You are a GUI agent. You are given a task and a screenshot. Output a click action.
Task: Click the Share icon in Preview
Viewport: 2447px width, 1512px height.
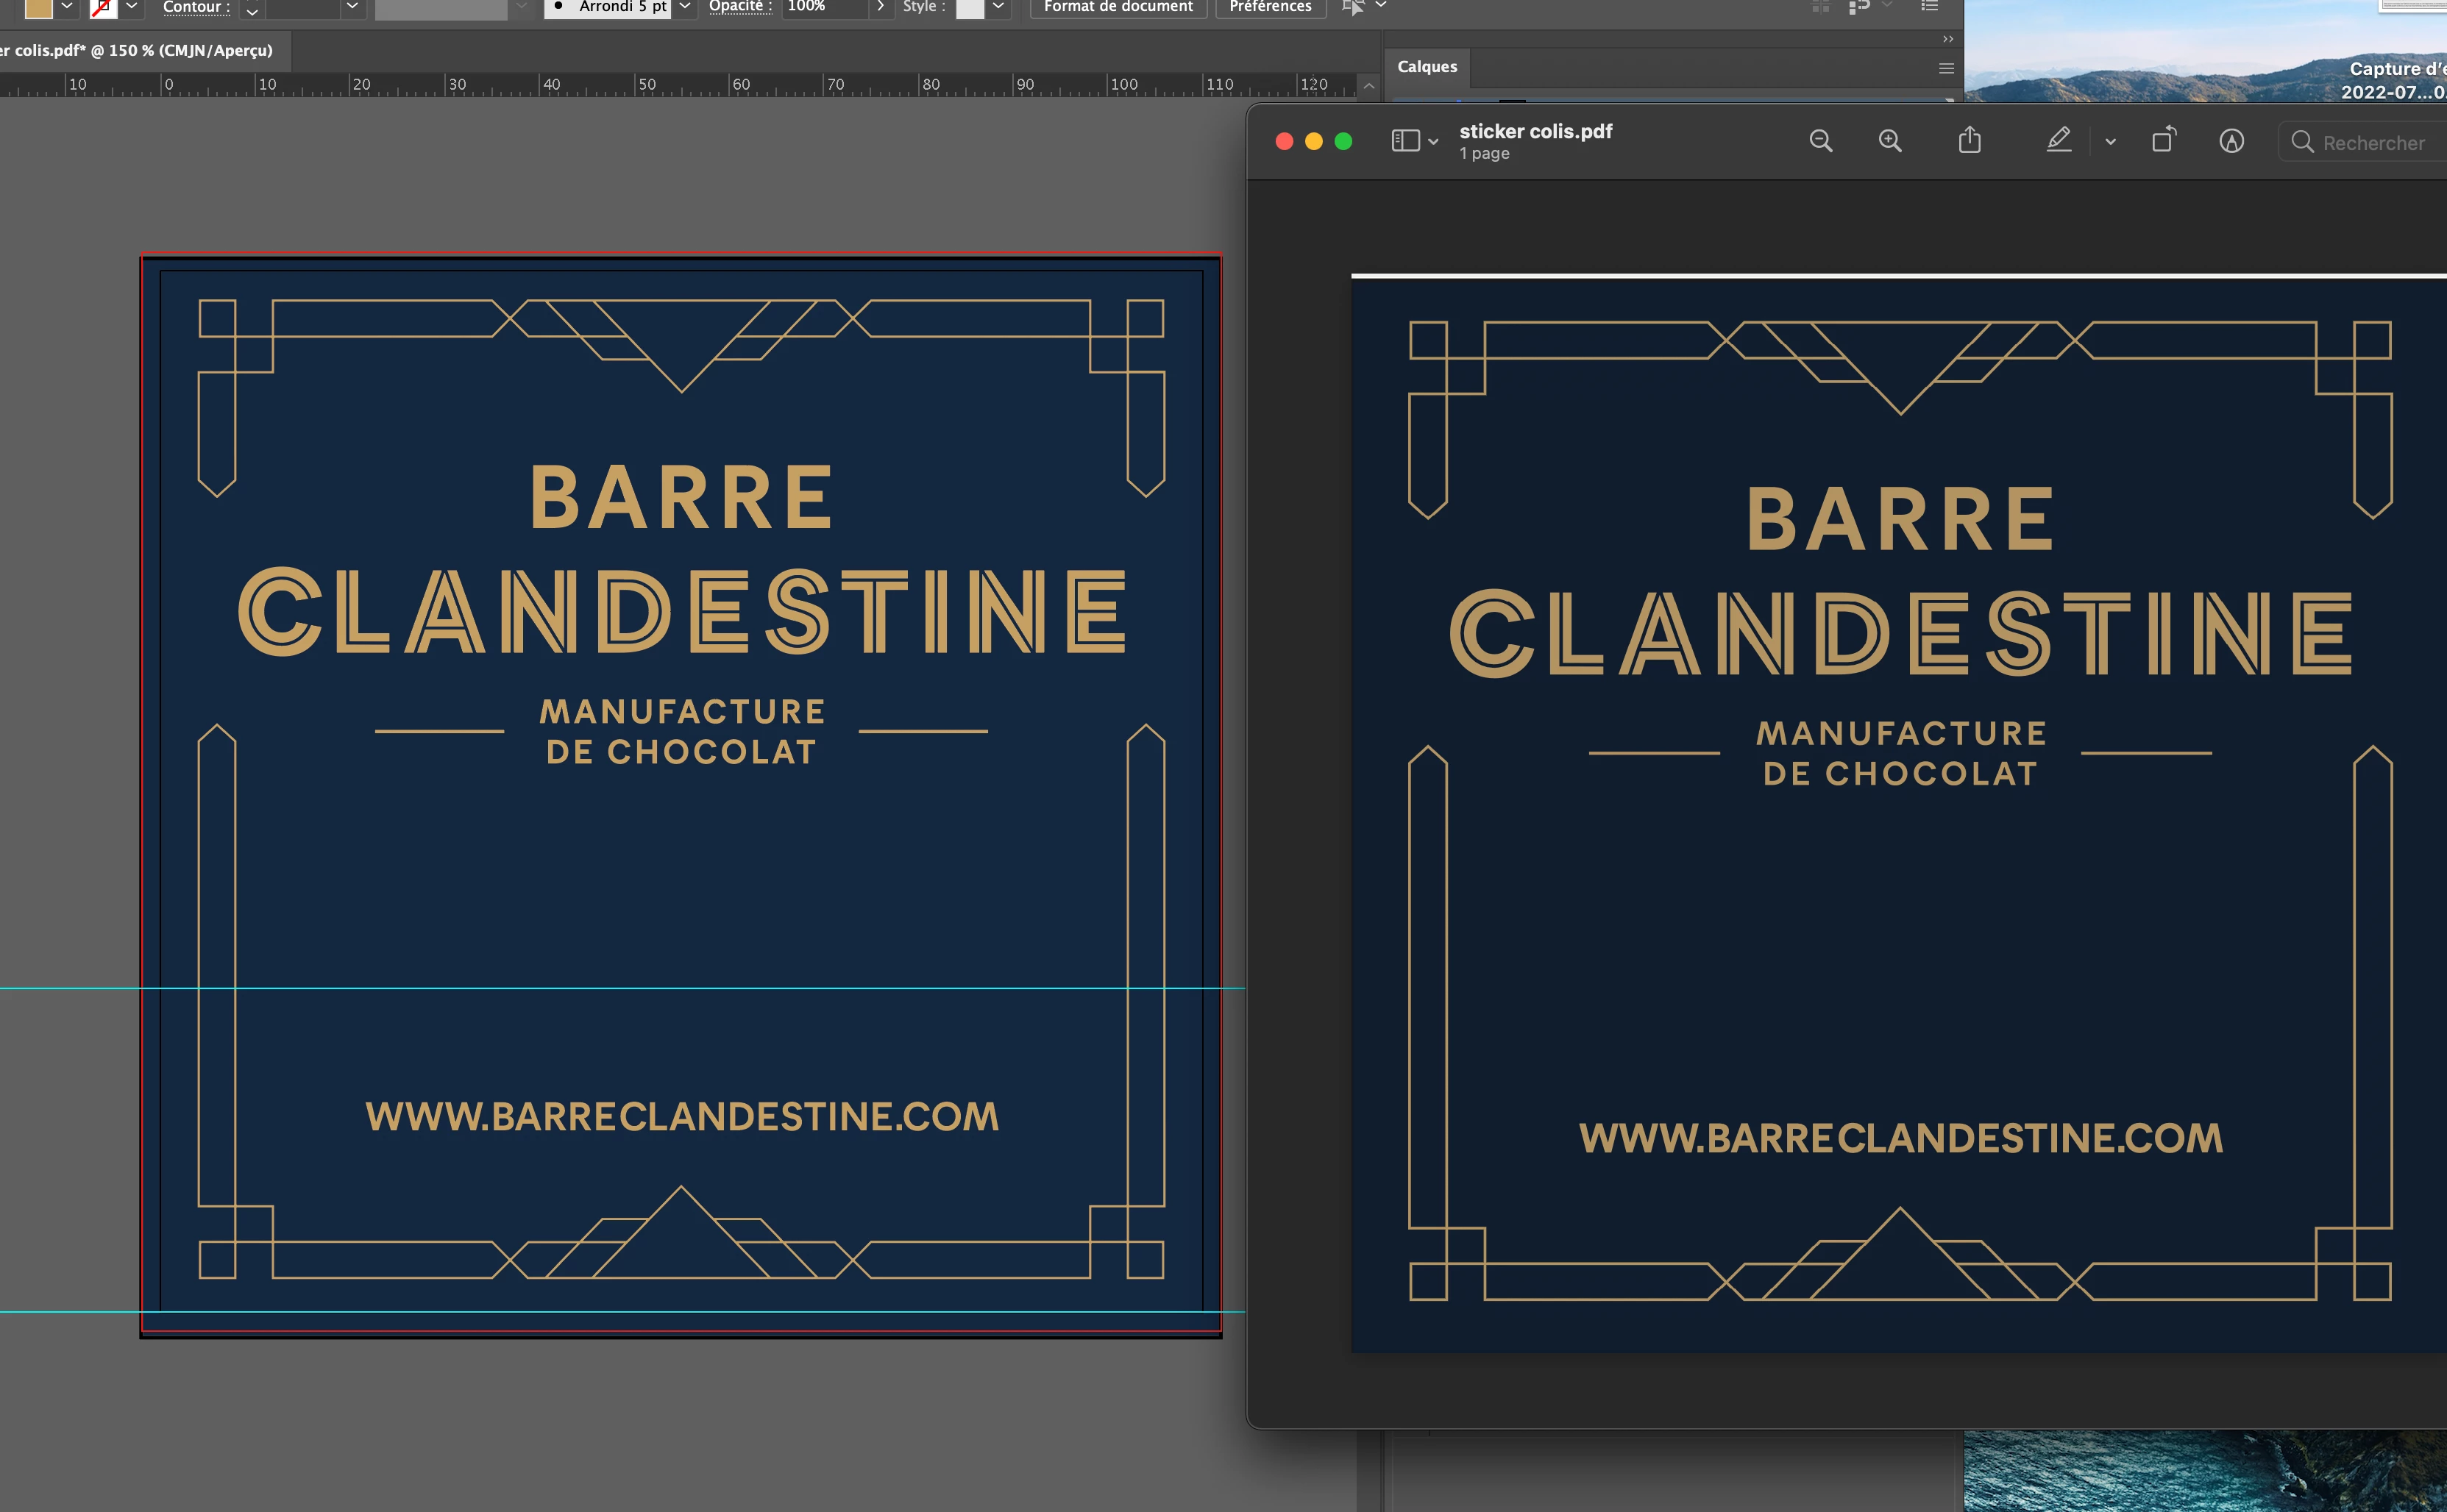pyautogui.click(x=1969, y=140)
